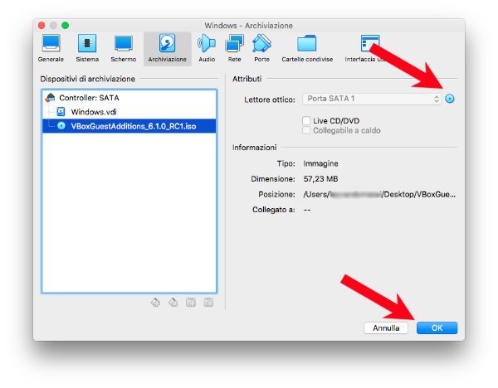
Task: Open Cartelle condivise settings
Action: point(307,49)
